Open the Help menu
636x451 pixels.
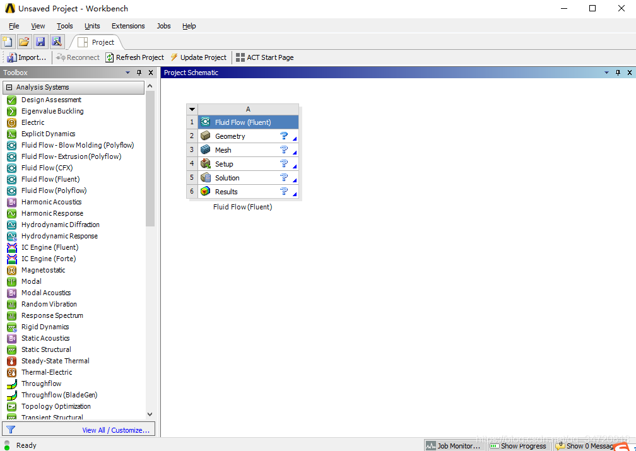[x=189, y=26]
